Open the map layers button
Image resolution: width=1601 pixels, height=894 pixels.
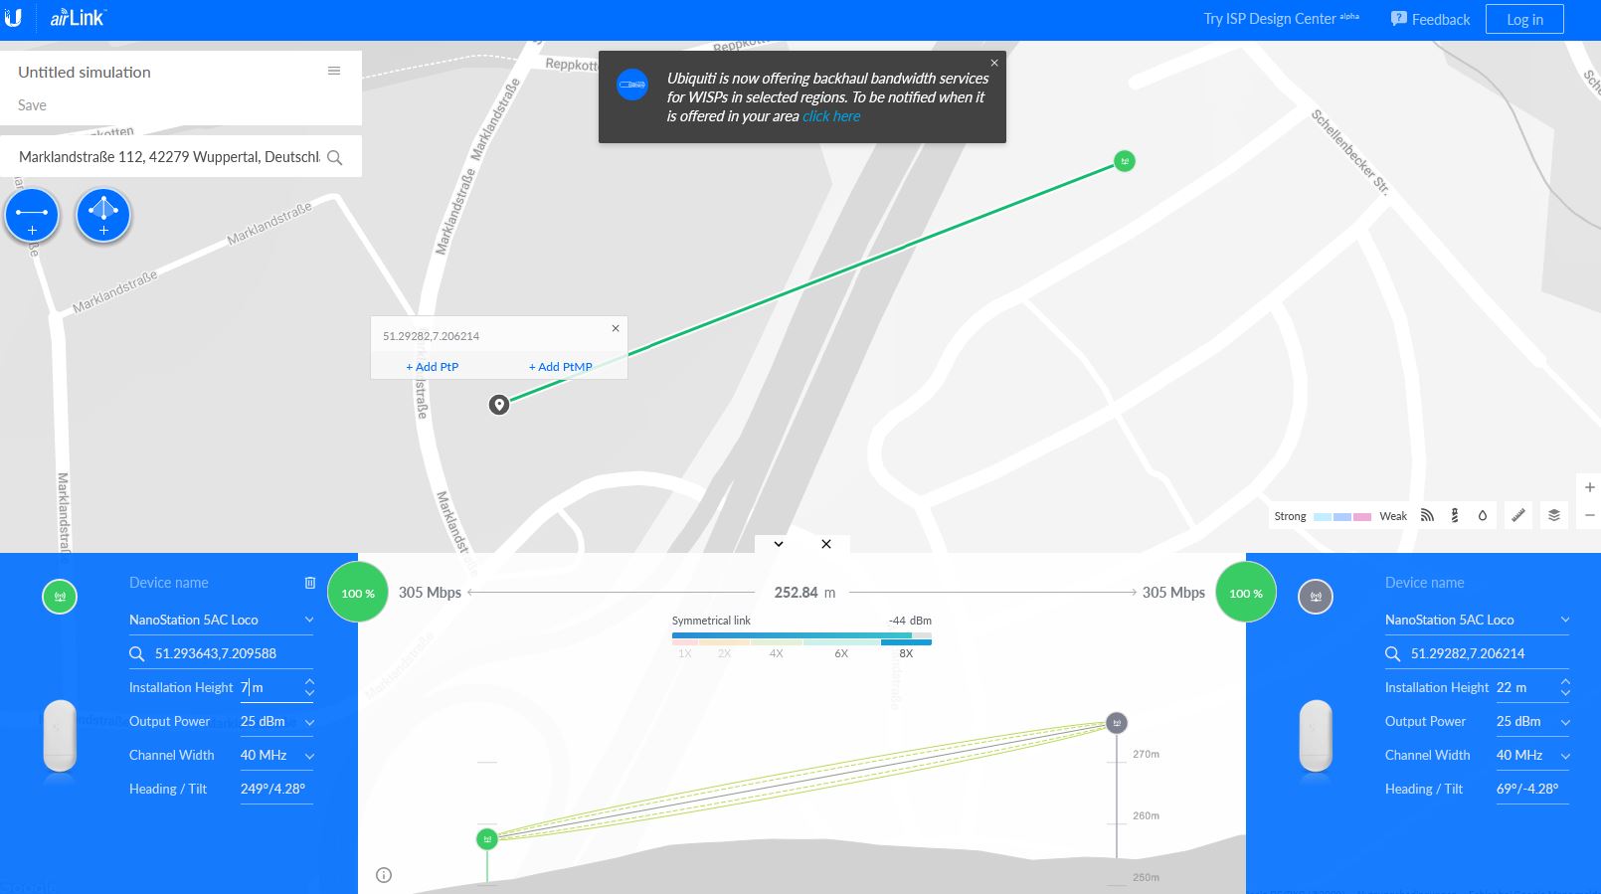coord(1554,515)
